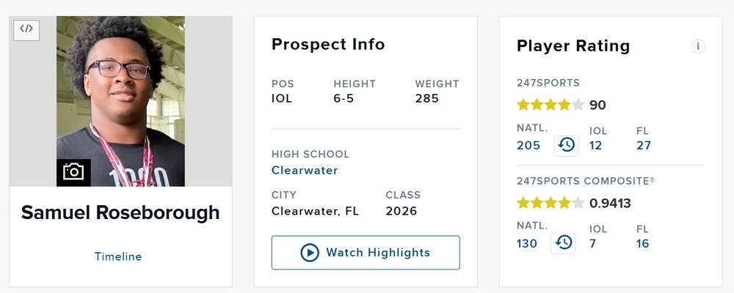Click the Player Rating info icon

697,46
